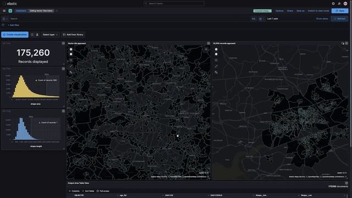
Task: Zoom in on the 10,000 records approach map
Action: coord(216,50)
